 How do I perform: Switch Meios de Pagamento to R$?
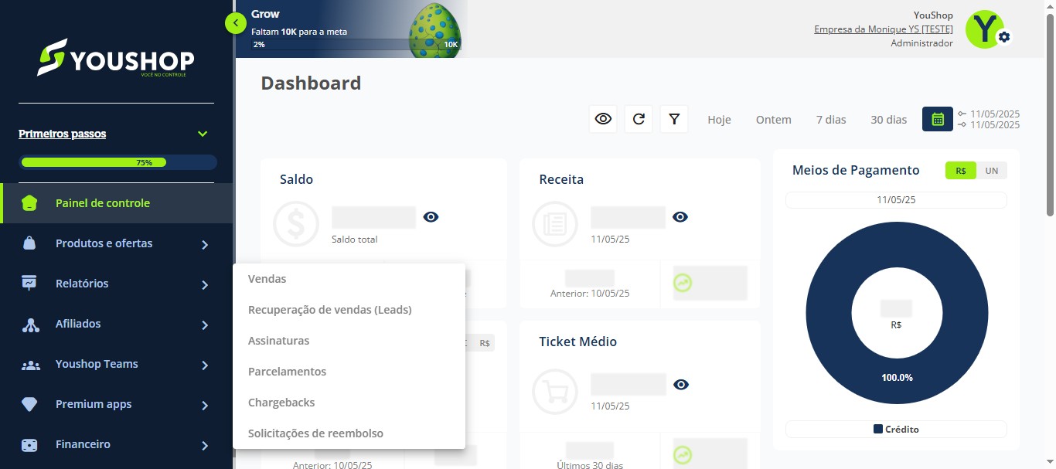pos(961,171)
